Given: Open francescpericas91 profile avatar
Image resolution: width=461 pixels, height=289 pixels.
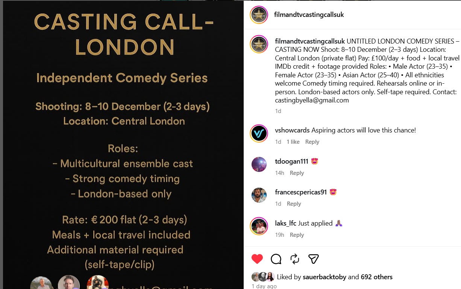Looking at the screenshot, I should 259,195.
